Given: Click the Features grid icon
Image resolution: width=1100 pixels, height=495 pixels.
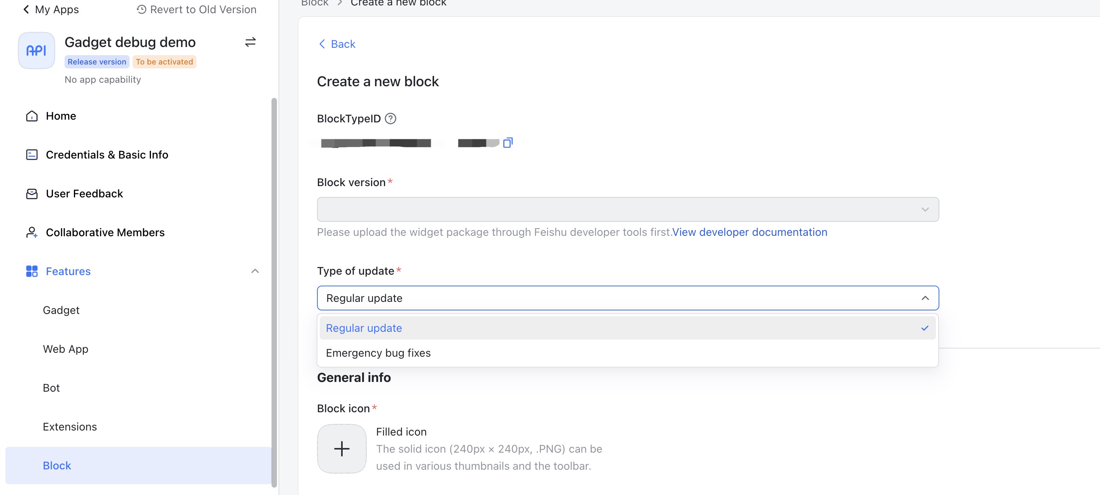Looking at the screenshot, I should [x=31, y=271].
